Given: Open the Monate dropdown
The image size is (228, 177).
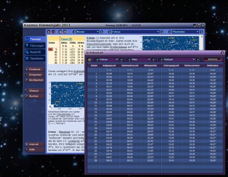Looking at the screenshot, I should [88, 32].
